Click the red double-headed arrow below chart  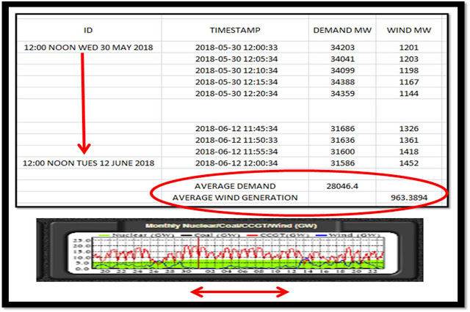[239, 293]
